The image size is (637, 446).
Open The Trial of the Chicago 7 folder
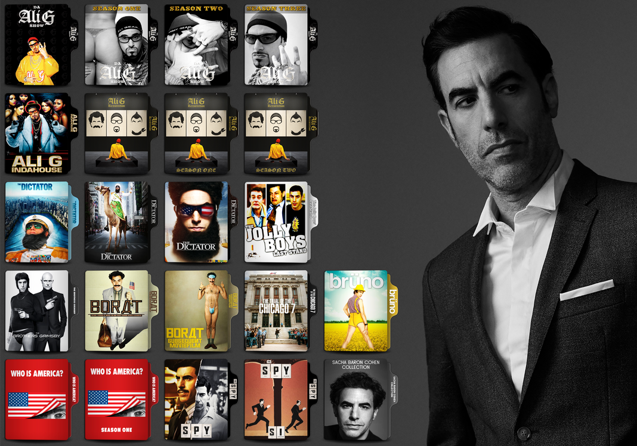279,311
